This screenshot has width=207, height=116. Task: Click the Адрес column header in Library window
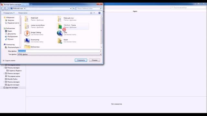(x=135, y=11)
